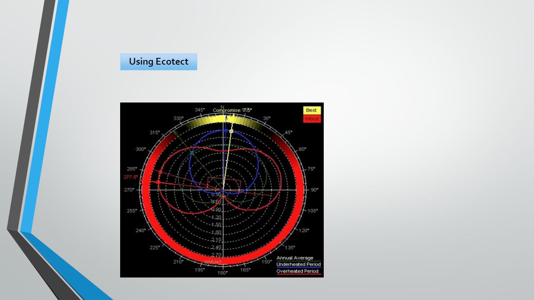Click the "75°" angle label
This screenshot has height=300, width=534.
[311, 169]
